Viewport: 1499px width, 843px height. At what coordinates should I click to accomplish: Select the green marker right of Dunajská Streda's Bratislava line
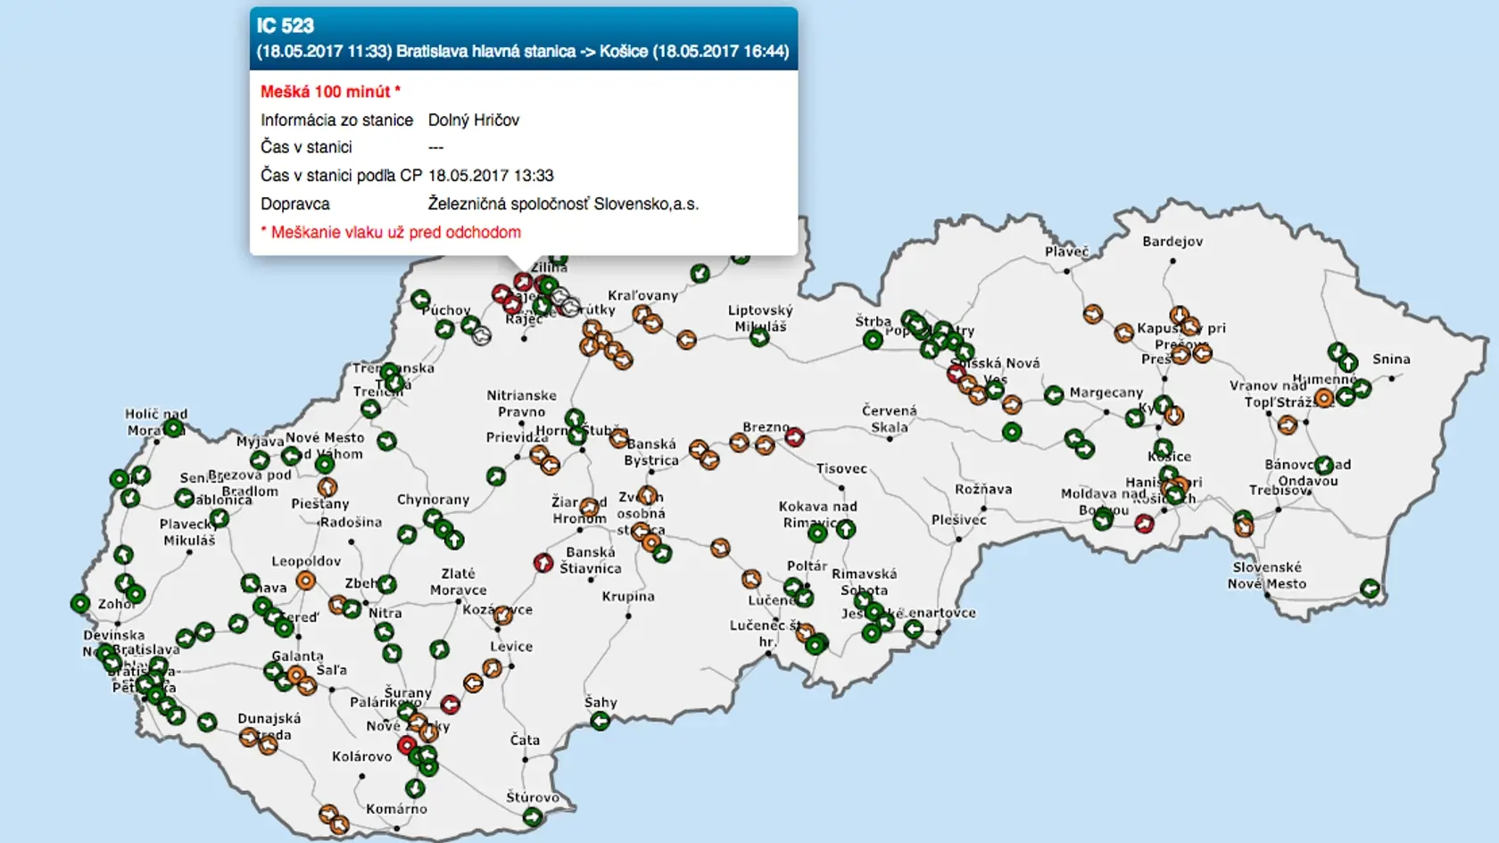point(207,722)
